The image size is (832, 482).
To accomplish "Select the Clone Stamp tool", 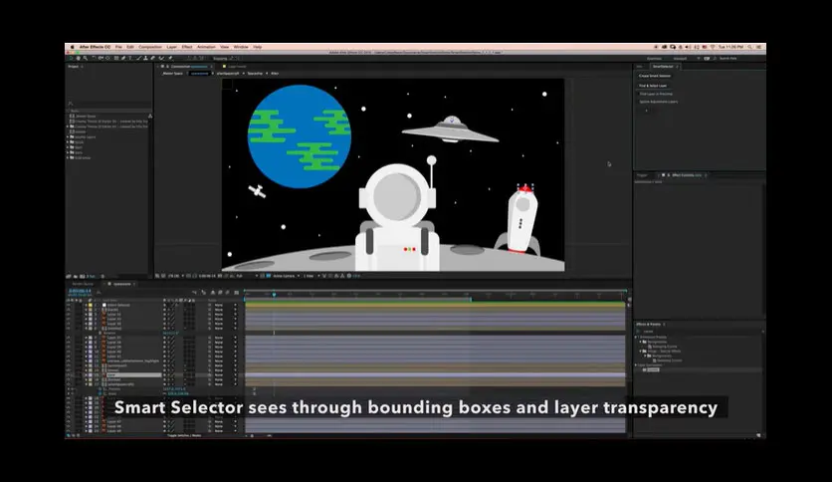I will pos(145,59).
